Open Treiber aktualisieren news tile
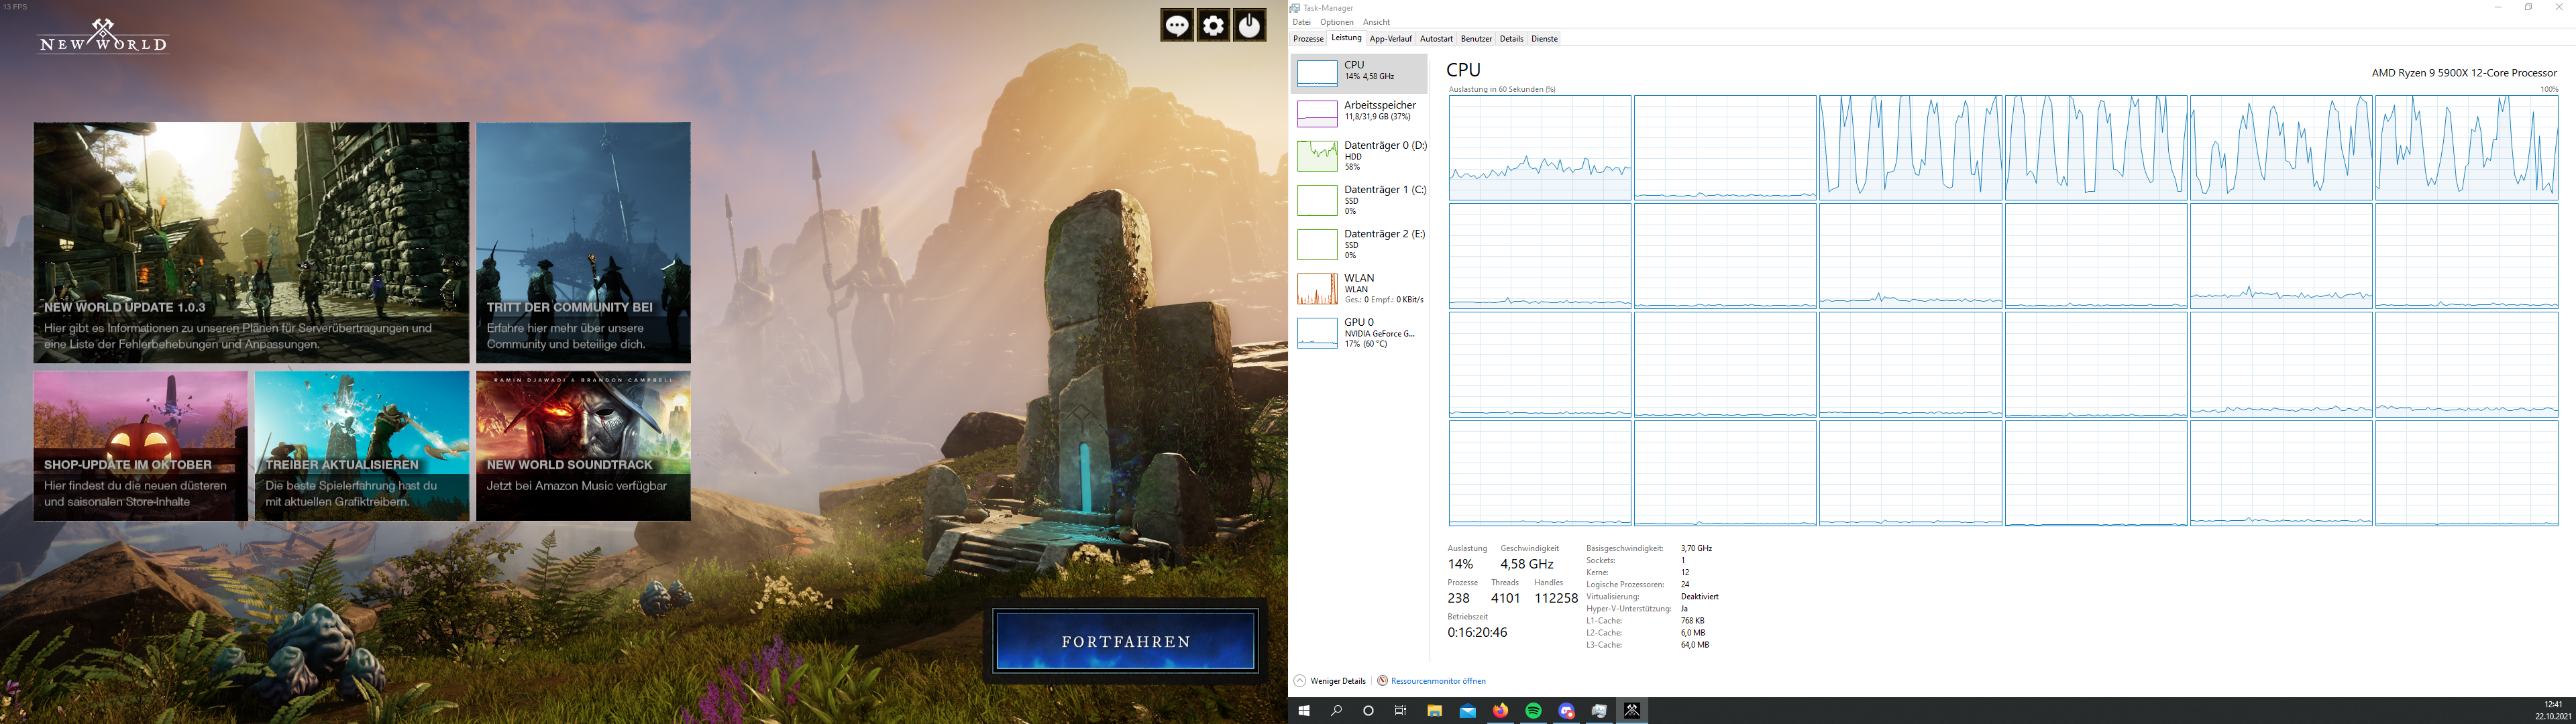Screen dimensions: 2576x724 [x=361, y=445]
